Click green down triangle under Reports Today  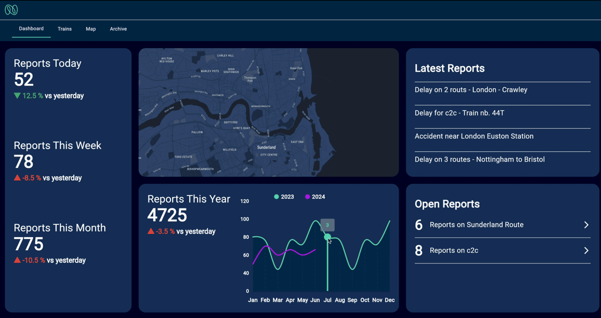[x=17, y=96]
